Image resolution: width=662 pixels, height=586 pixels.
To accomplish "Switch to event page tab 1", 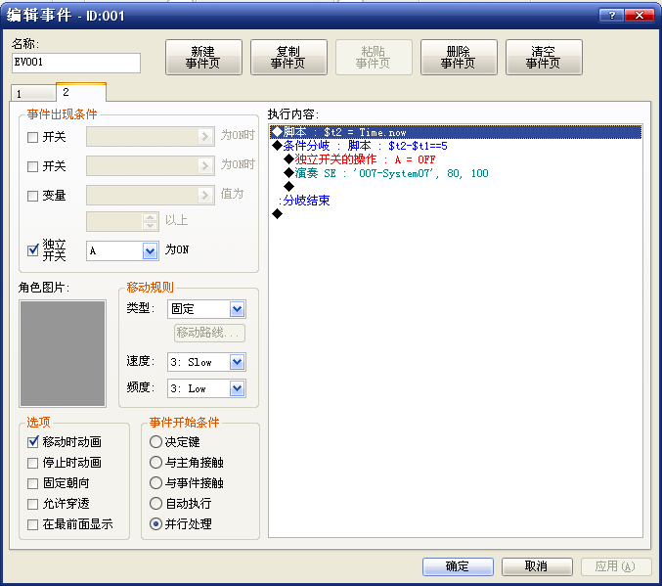I will point(33,93).
